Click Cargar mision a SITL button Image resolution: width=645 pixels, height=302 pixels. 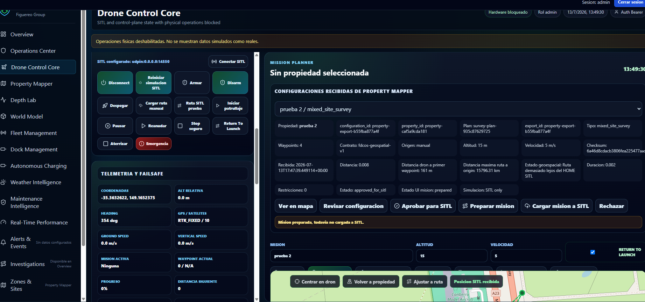[557, 206]
